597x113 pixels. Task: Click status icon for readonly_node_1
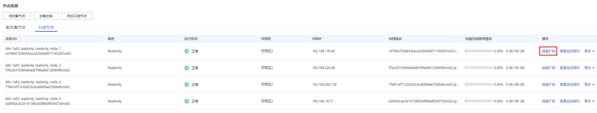[187, 51]
